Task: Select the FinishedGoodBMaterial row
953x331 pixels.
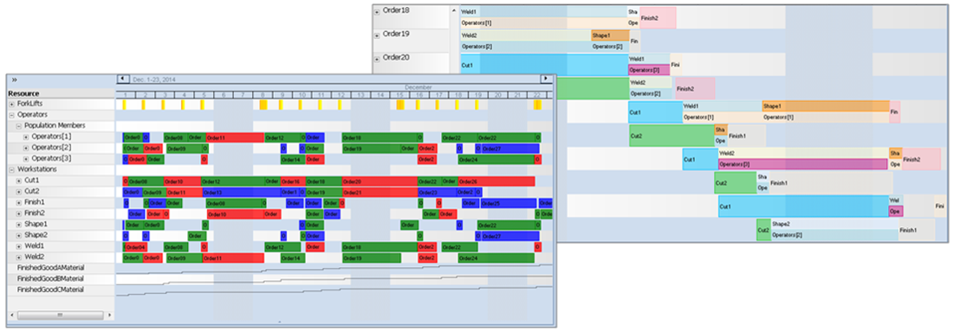Action: click(61, 279)
